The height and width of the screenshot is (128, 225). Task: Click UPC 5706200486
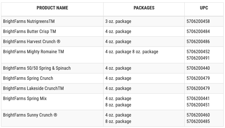click(198, 41)
